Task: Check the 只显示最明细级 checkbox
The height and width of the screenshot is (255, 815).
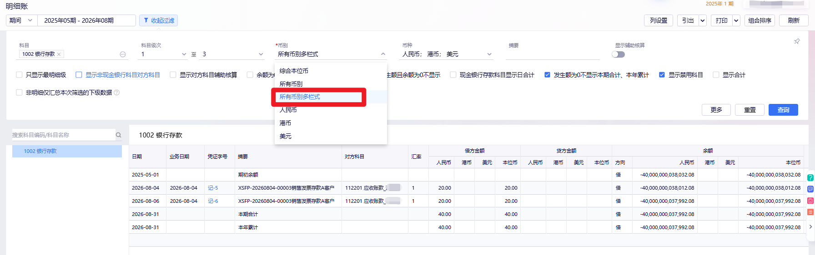Action: (x=19, y=75)
